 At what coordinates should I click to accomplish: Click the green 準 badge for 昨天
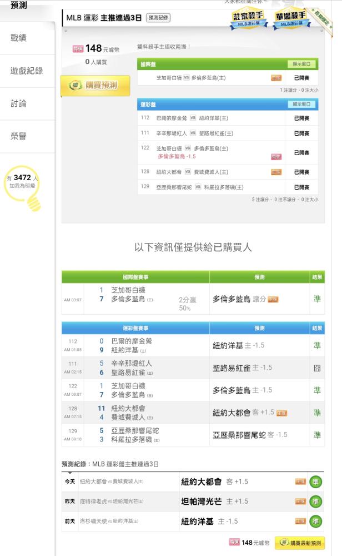[x=315, y=502]
